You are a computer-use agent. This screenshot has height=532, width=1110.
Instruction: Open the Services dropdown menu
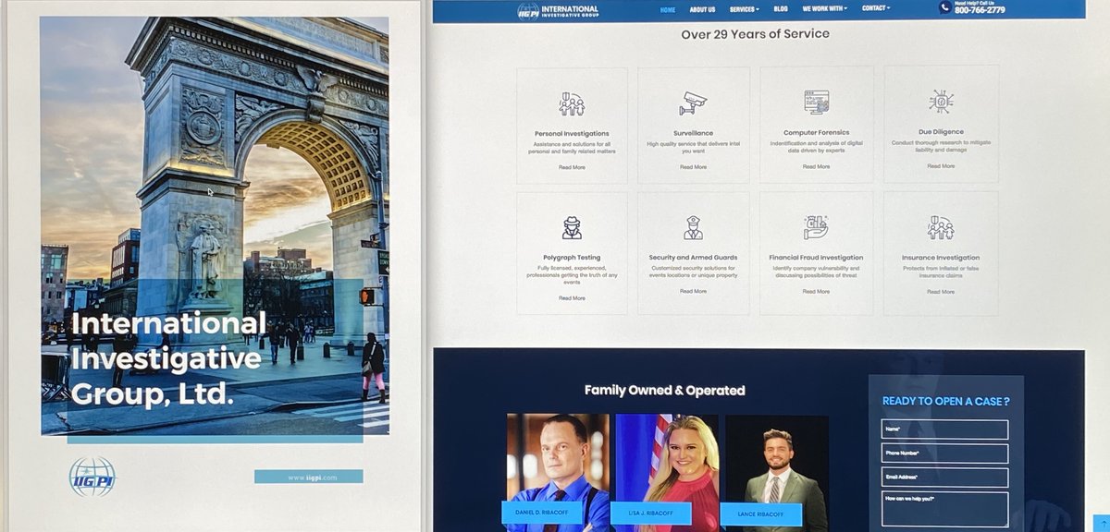click(744, 9)
